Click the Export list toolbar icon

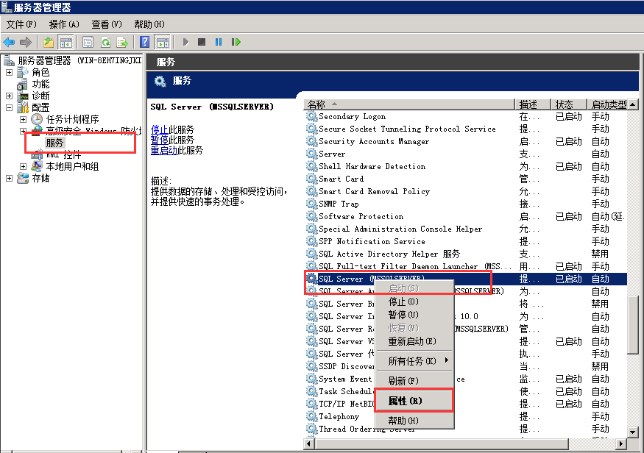coord(122,42)
